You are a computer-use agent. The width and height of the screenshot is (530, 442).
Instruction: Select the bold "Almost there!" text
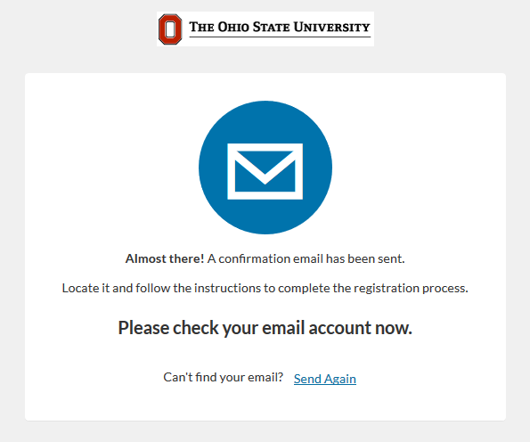coord(165,258)
